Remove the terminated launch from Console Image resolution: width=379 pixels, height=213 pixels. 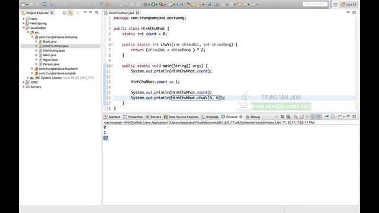pos(282,117)
